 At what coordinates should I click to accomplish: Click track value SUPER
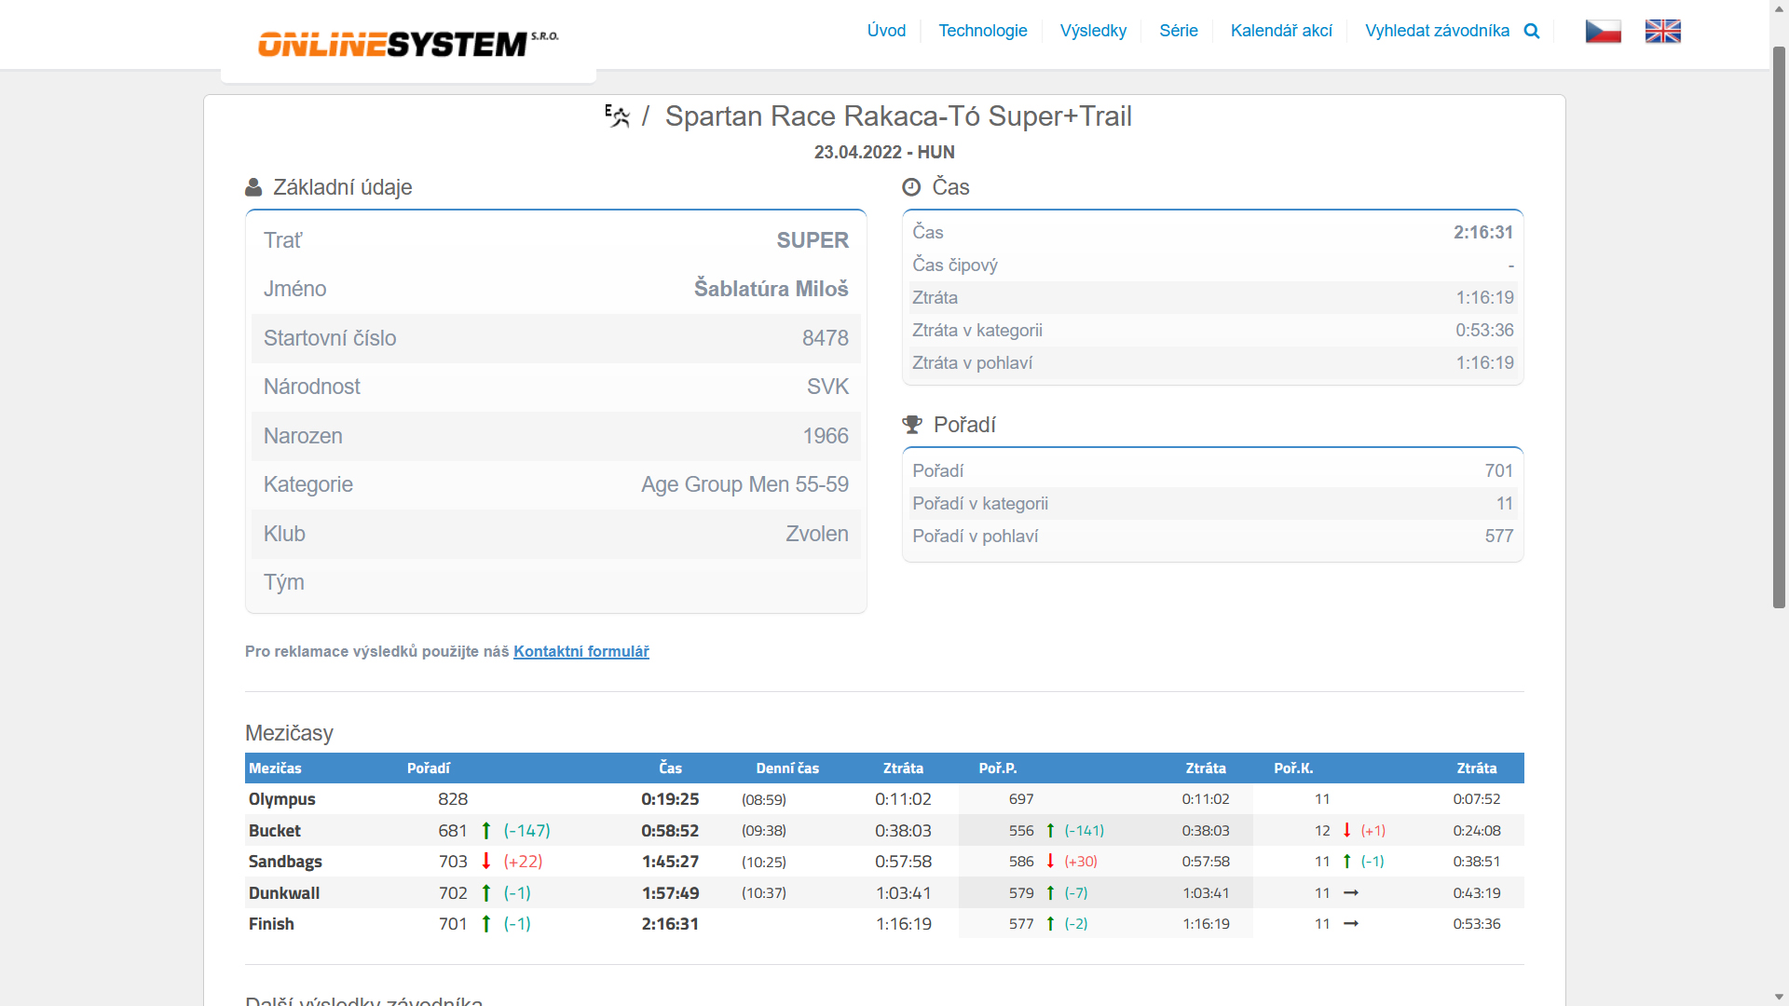(x=813, y=240)
